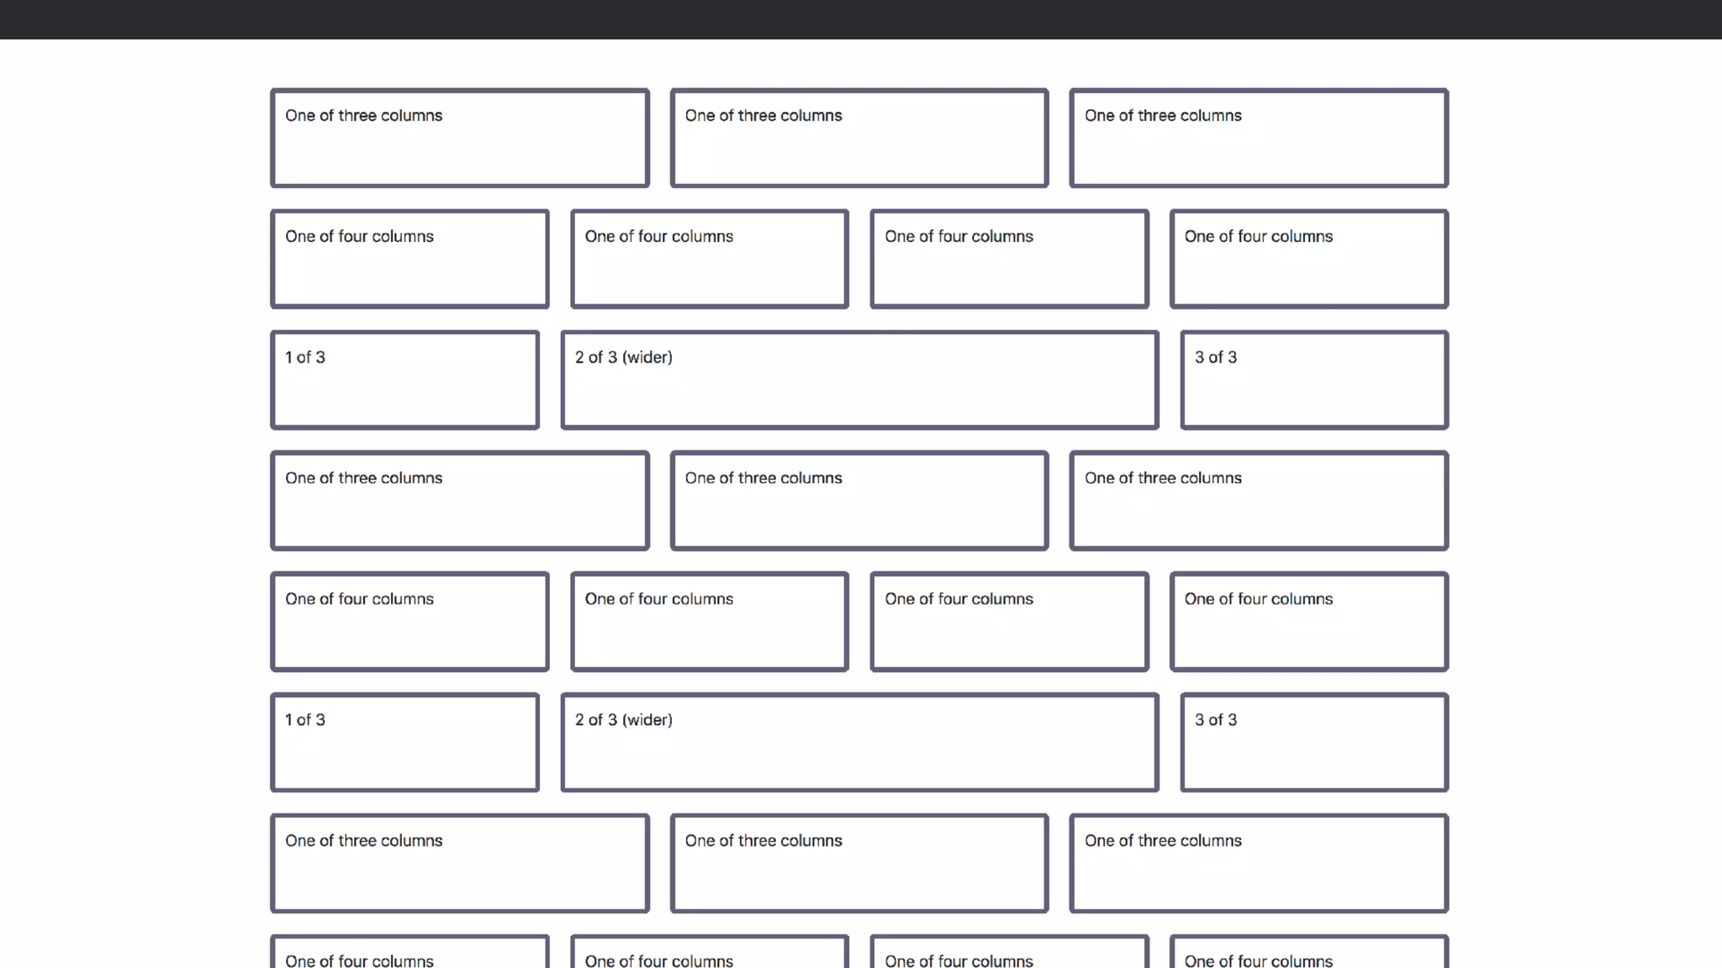Click the upper '3 of 3' box

point(1314,380)
